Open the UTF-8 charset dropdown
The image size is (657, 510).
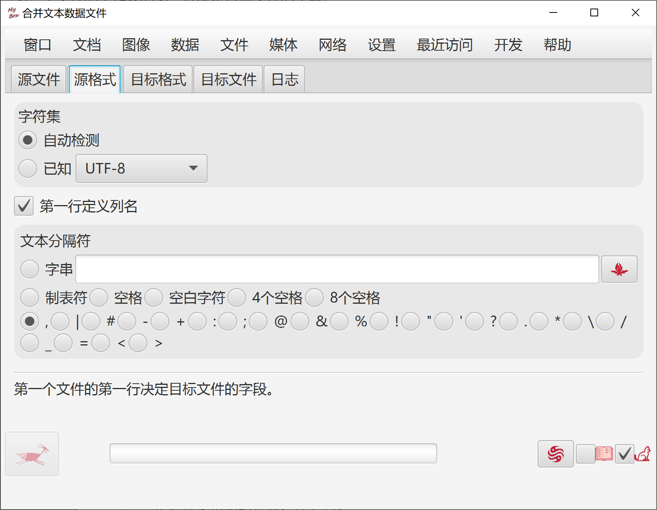[142, 168]
